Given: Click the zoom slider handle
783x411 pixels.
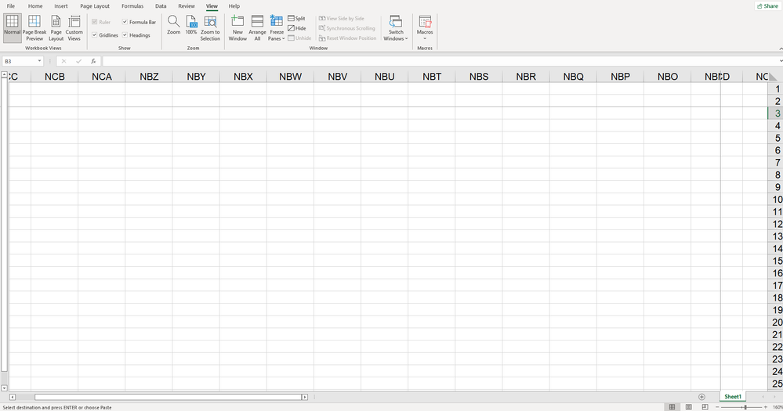Looking at the screenshot, I should point(745,408).
